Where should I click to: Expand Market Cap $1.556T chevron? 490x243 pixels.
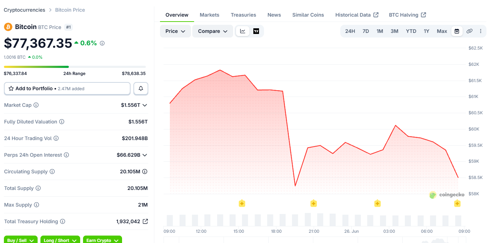[x=145, y=105]
